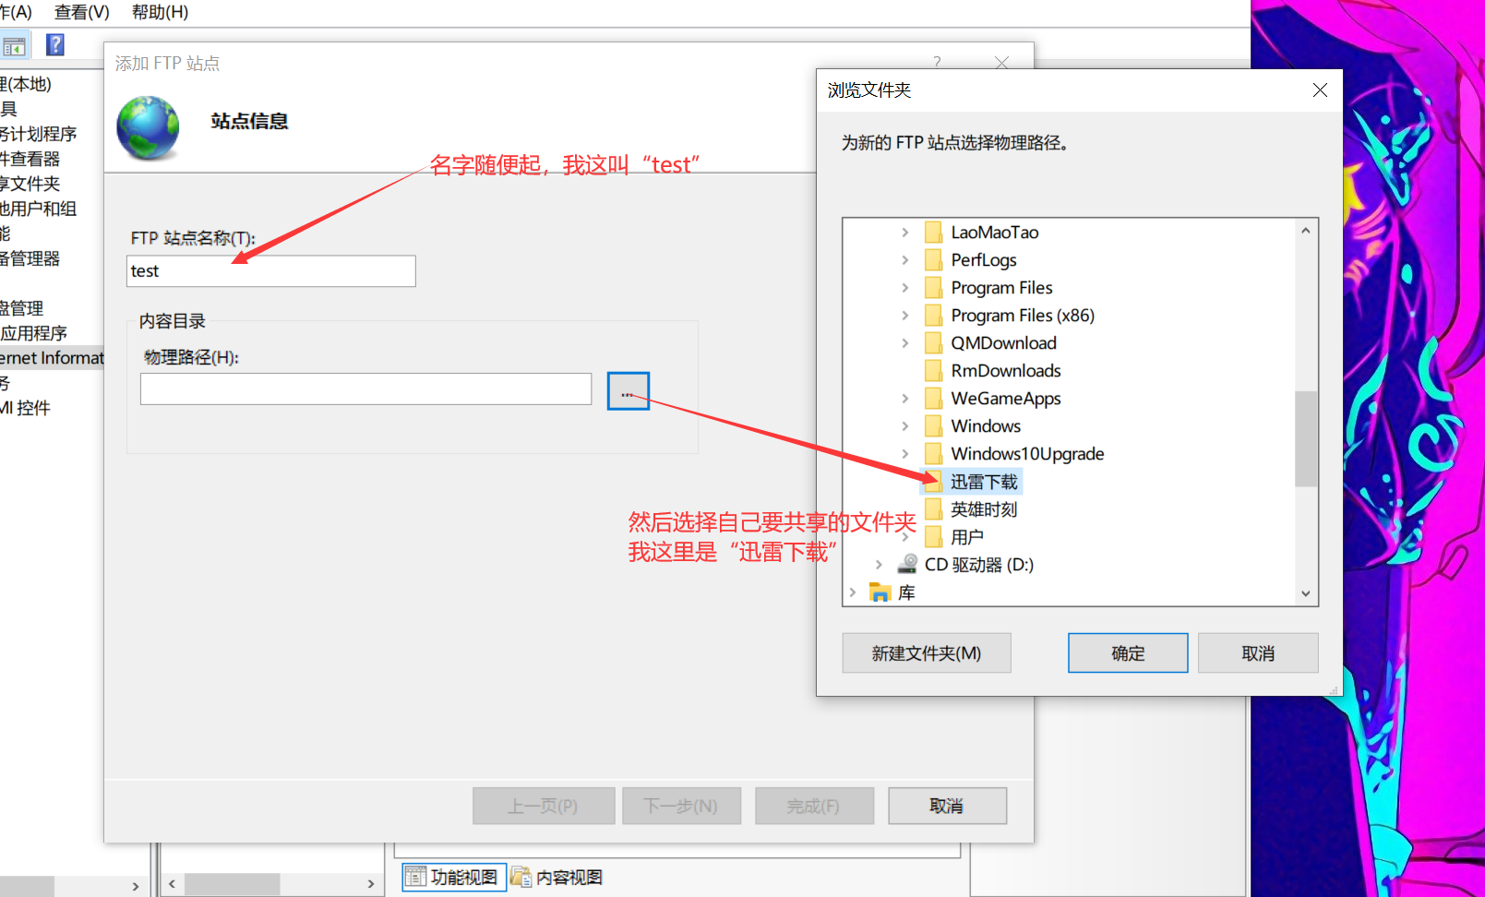This screenshot has height=897, width=1485.
Task: Click the show/hide console tree toolbar icon
Action: point(14,46)
